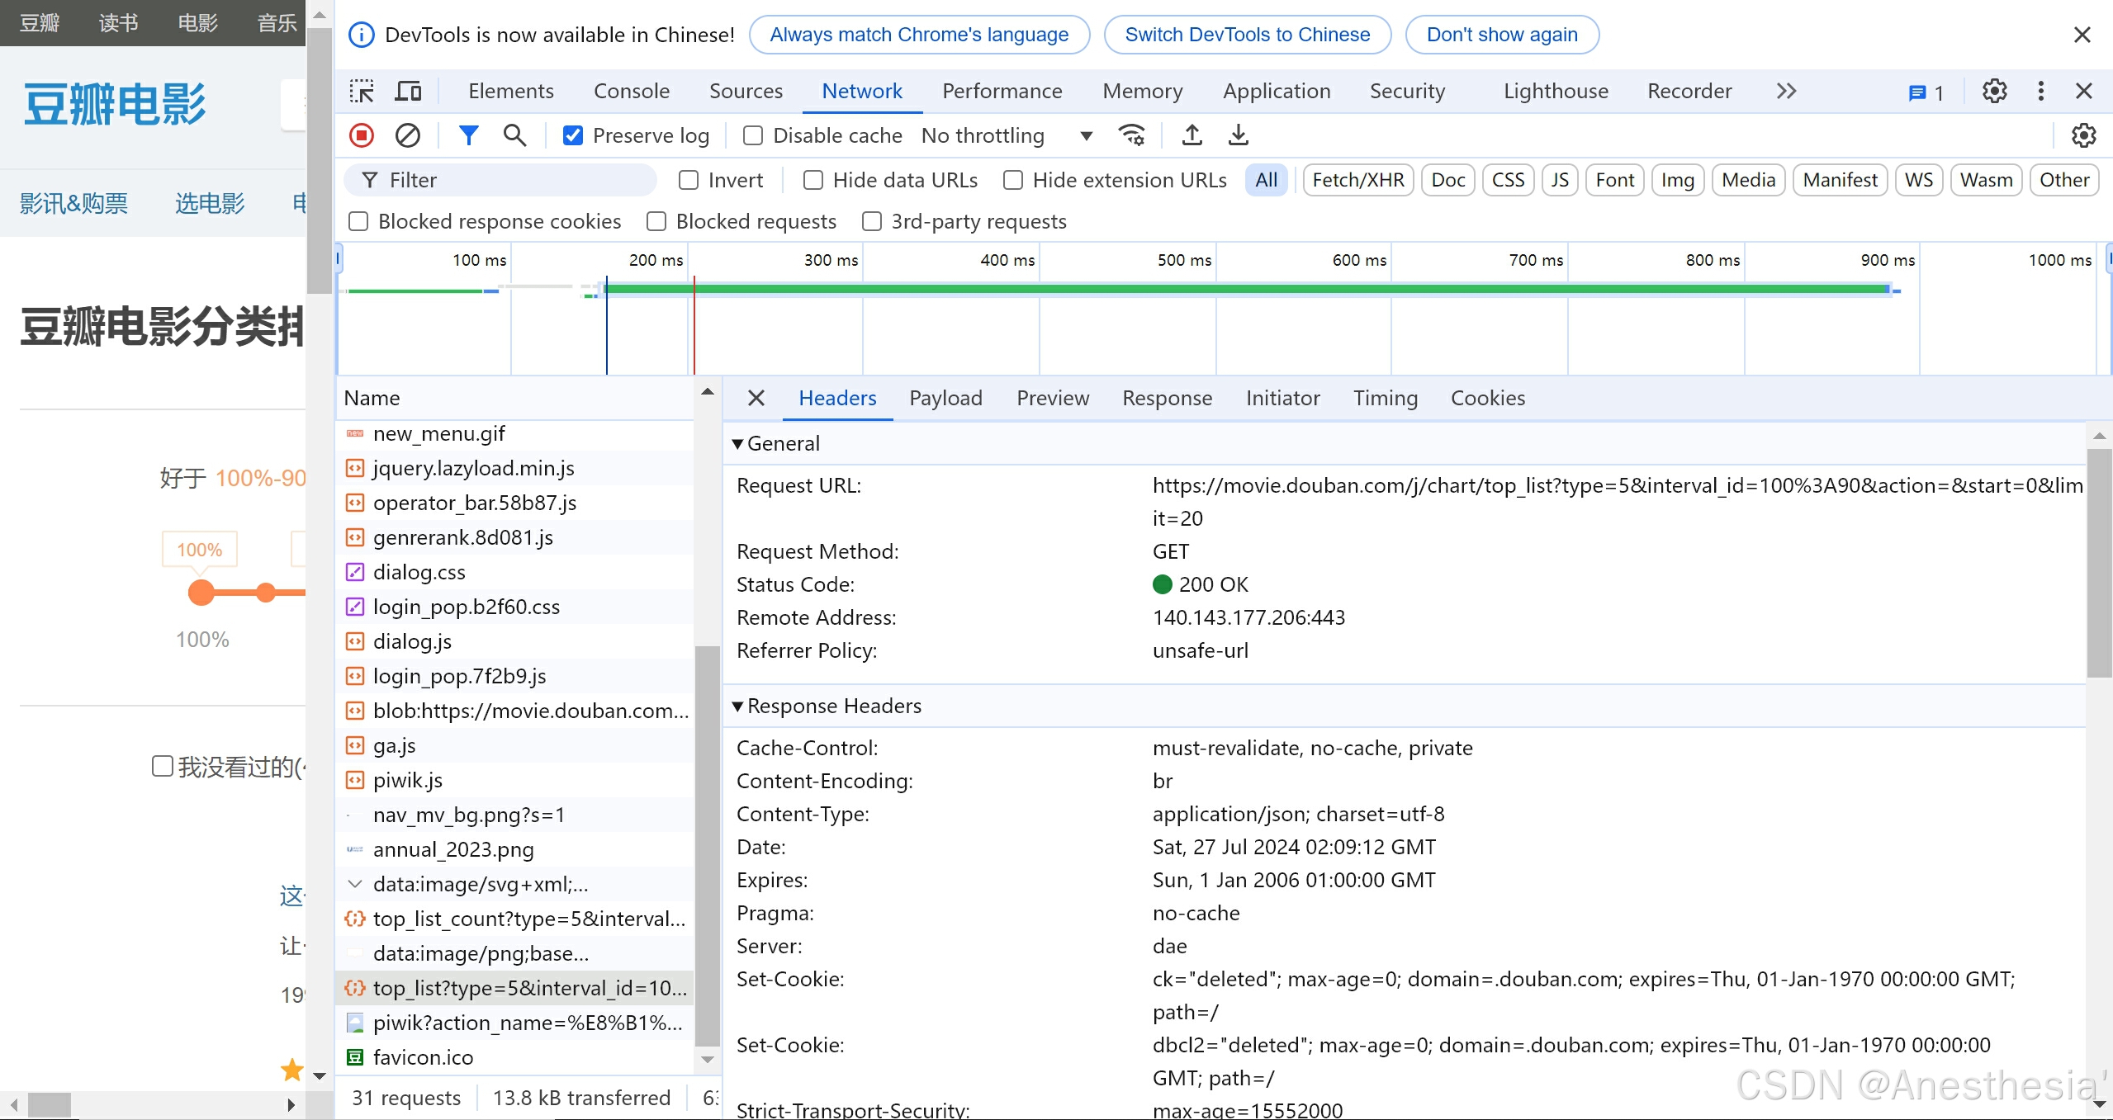The height and width of the screenshot is (1120, 2113).
Task: Select the piwik?action_name request
Action: (515, 1023)
